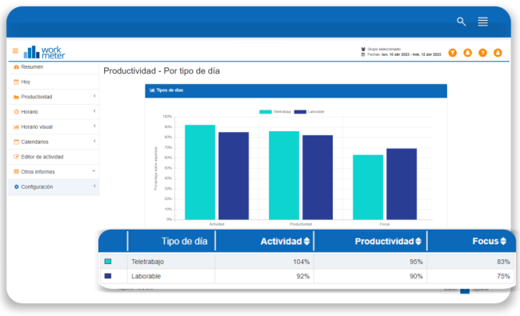Click the Horario visual chart icon
The height and width of the screenshot is (316, 520).
(x=16, y=126)
